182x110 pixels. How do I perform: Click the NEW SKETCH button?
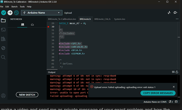coord(27,95)
